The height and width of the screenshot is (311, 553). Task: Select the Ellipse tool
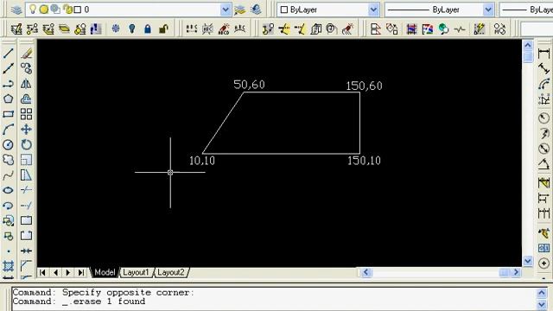point(9,190)
